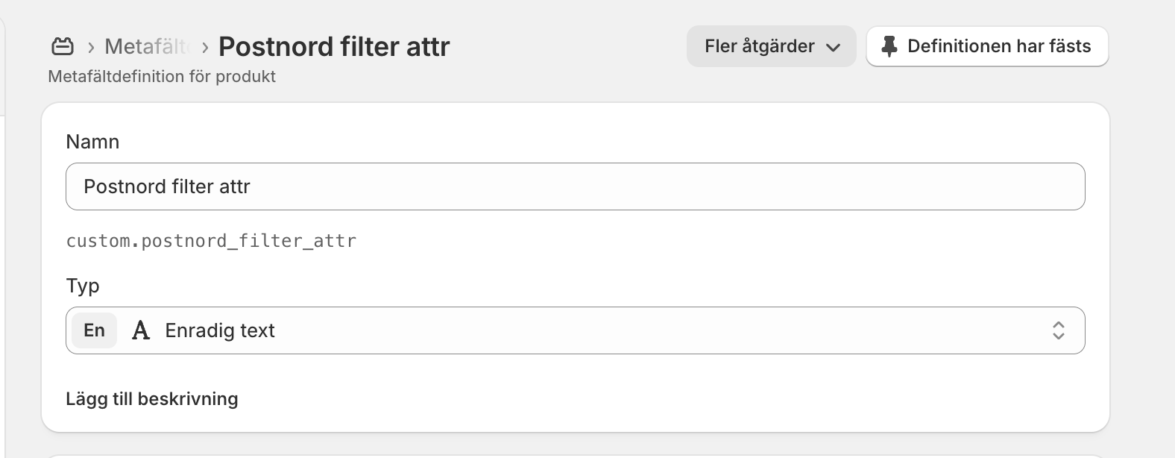The height and width of the screenshot is (458, 1175).
Task: Click the letter A text type icon
Action: tap(141, 330)
